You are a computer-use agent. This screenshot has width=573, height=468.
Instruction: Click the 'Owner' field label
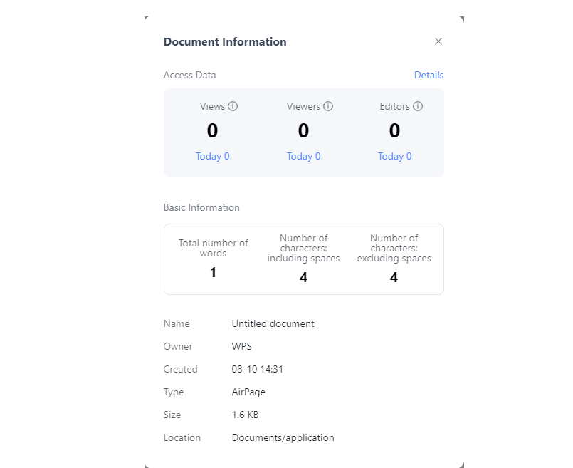[178, 346]
